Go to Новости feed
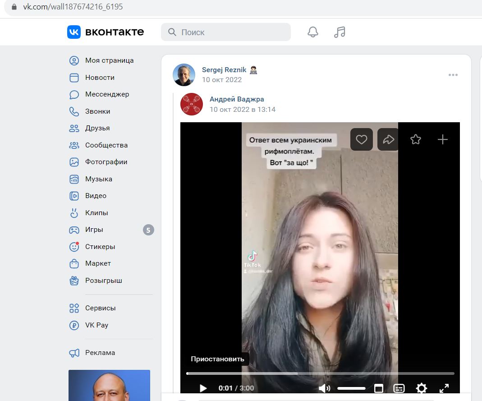Image resolution: width=482 pixels, height=401 pixels. (x=100, y=78)
